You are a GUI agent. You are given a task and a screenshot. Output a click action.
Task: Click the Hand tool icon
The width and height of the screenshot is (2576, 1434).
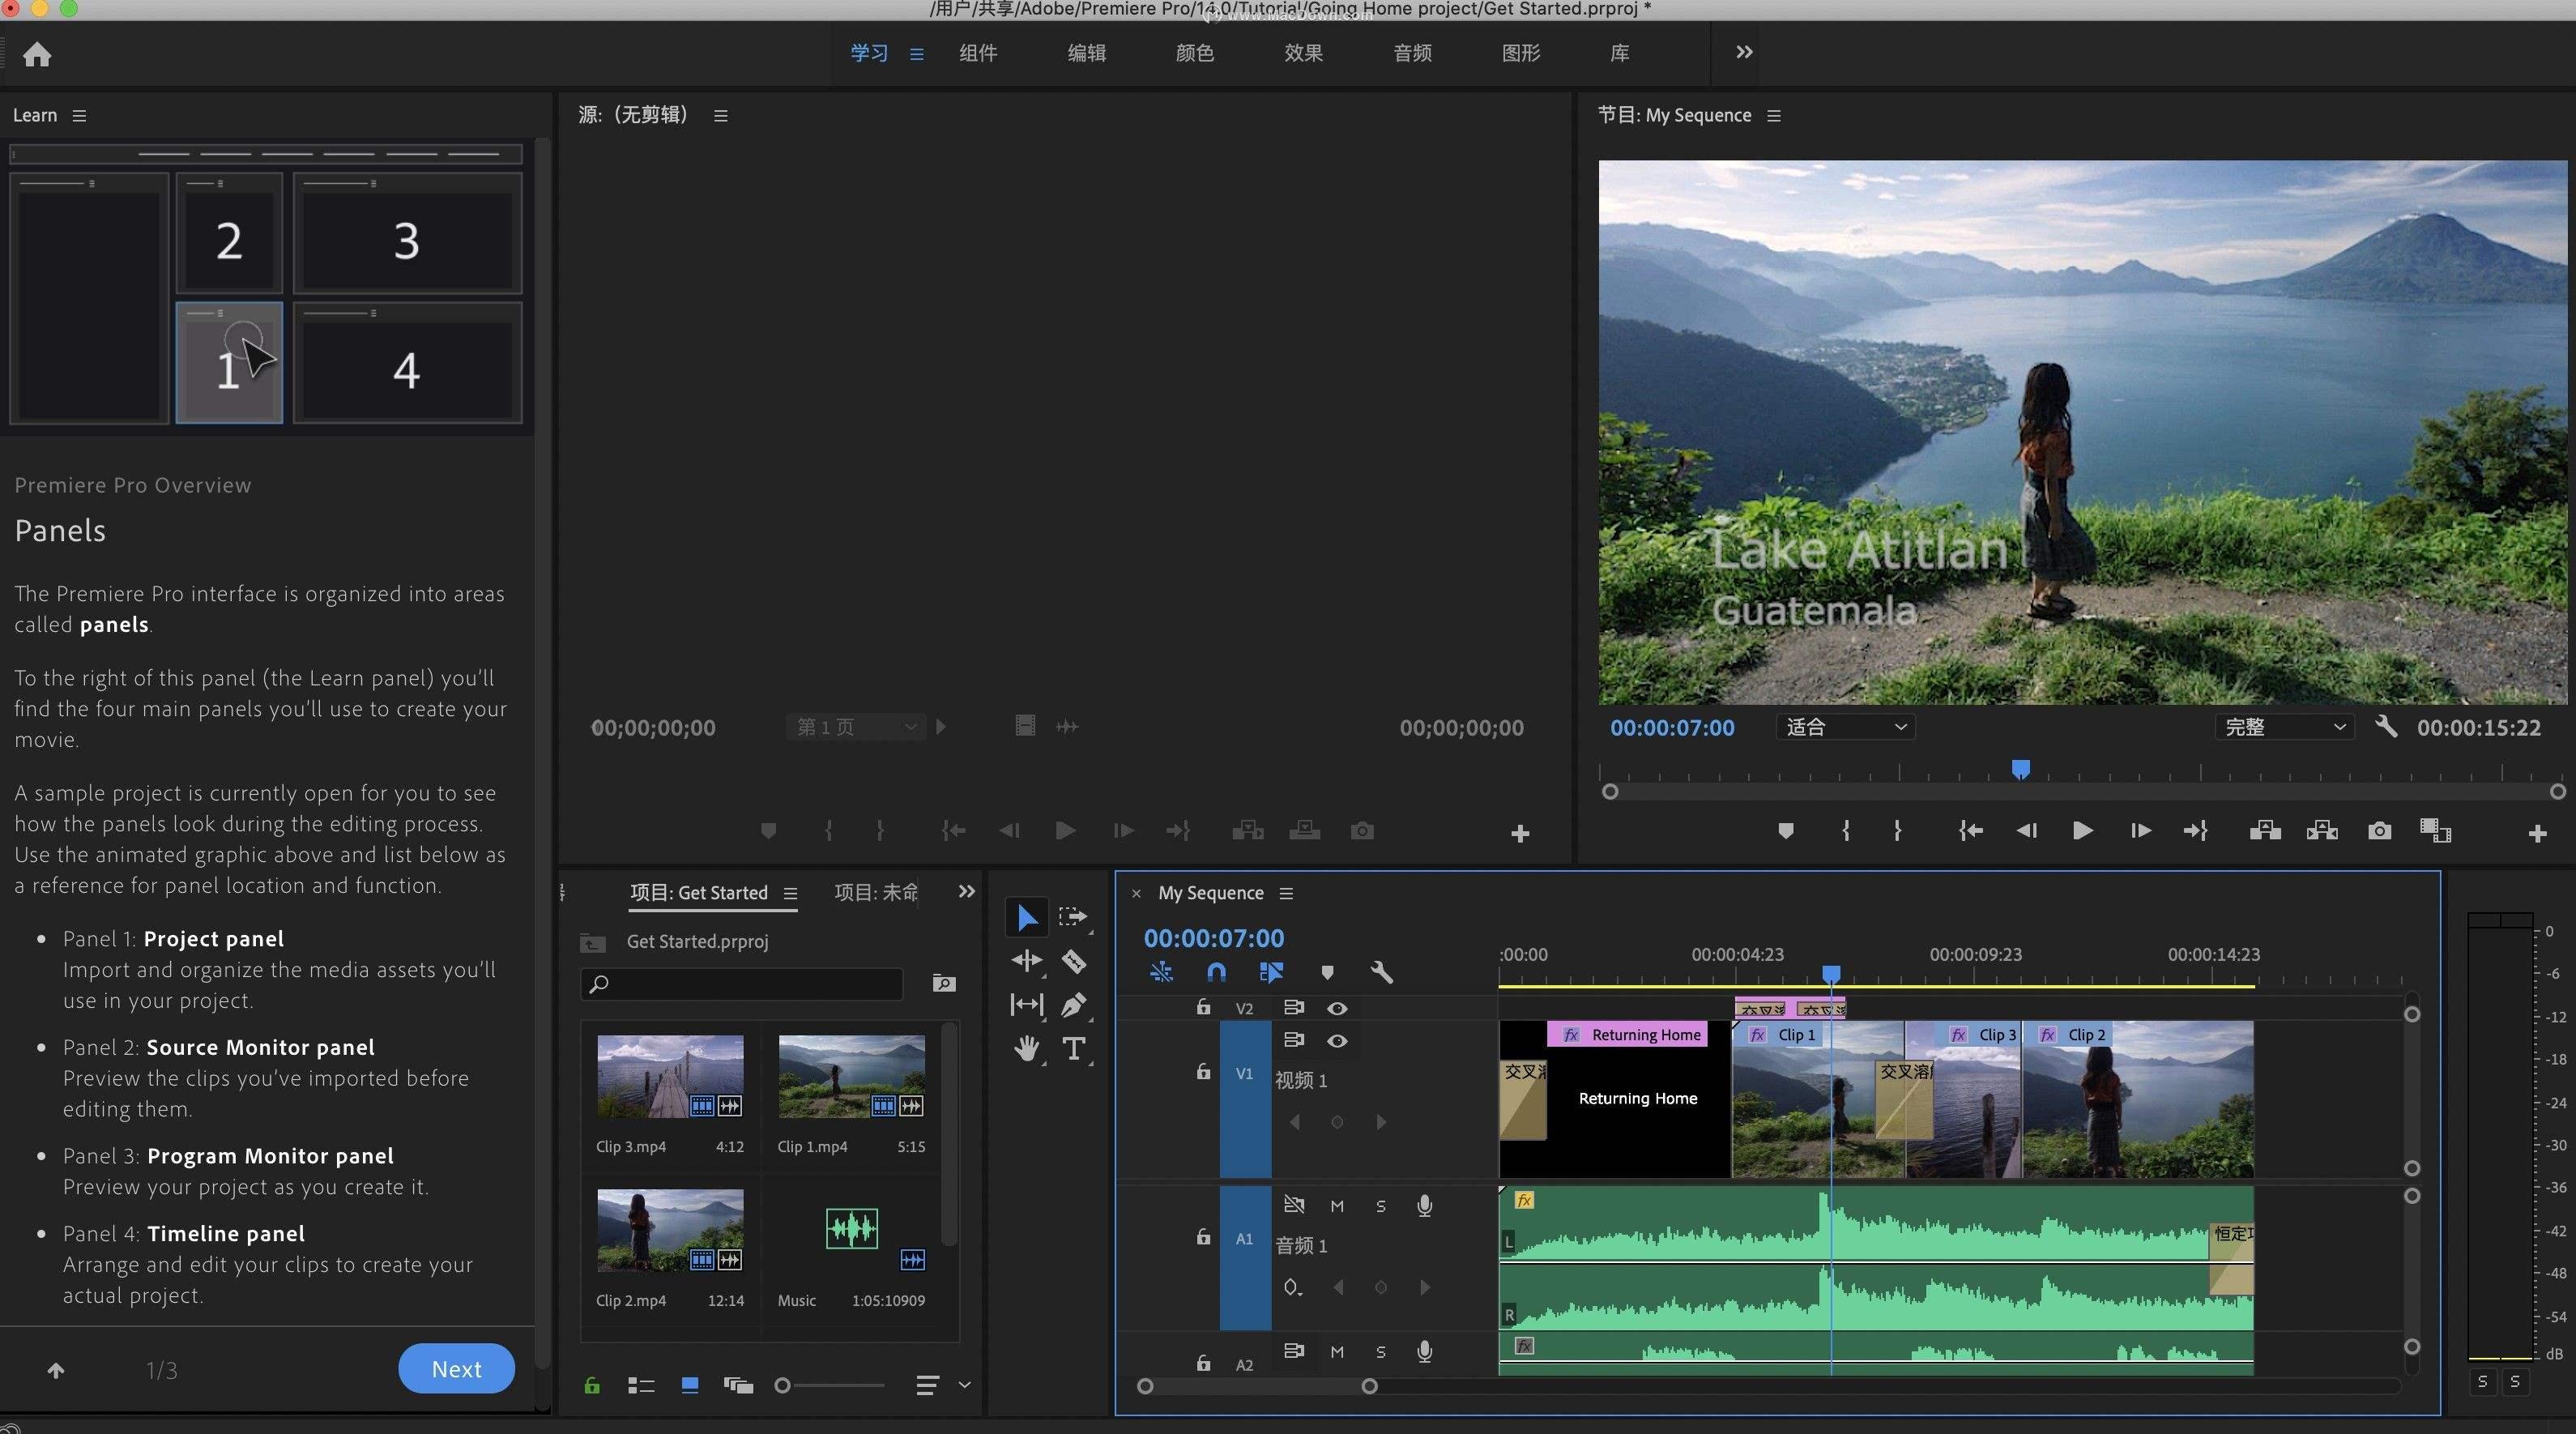click(1026, 1048)
